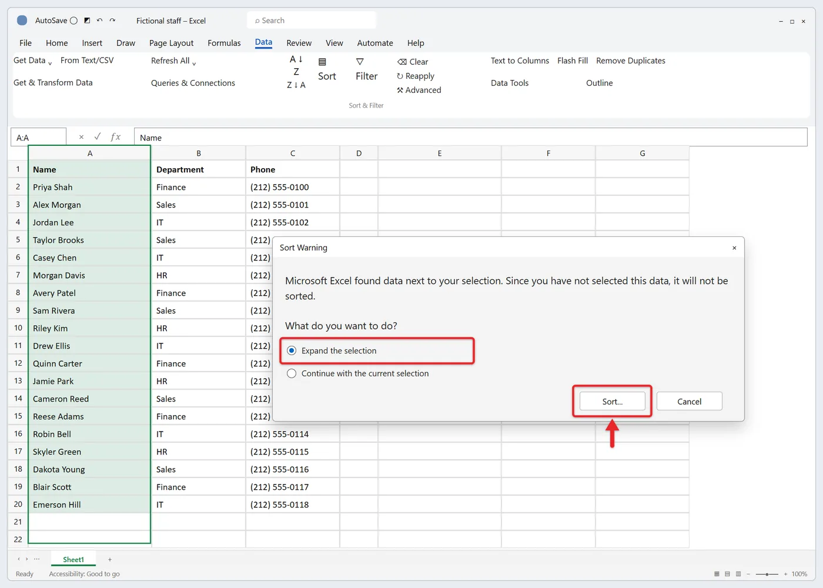
Task: Click Remove Duplicates
Action: coord(630,61)
